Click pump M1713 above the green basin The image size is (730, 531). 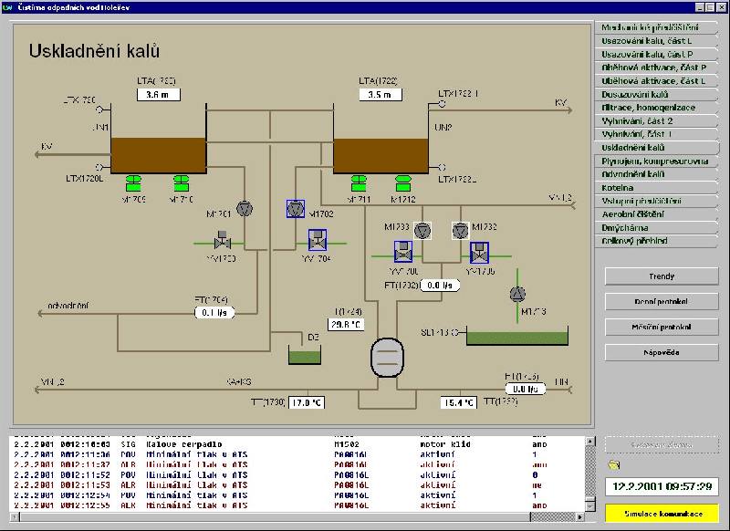click(517, 294)
